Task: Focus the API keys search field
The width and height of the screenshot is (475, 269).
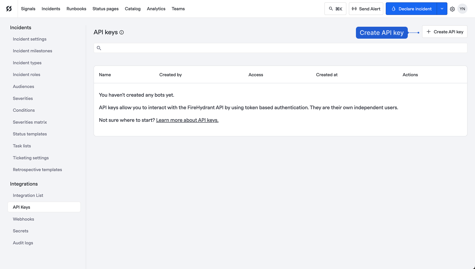Action: point(280,48)
